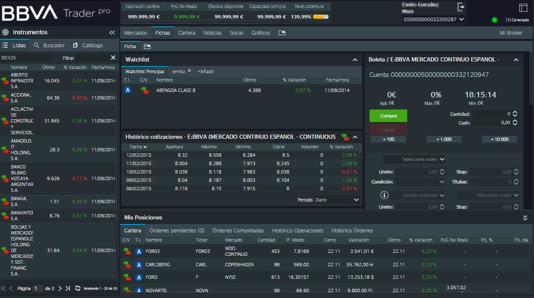Open the Órdenes Completadas tab
This screenshot has width=534, height=298.
pos(238,230)
